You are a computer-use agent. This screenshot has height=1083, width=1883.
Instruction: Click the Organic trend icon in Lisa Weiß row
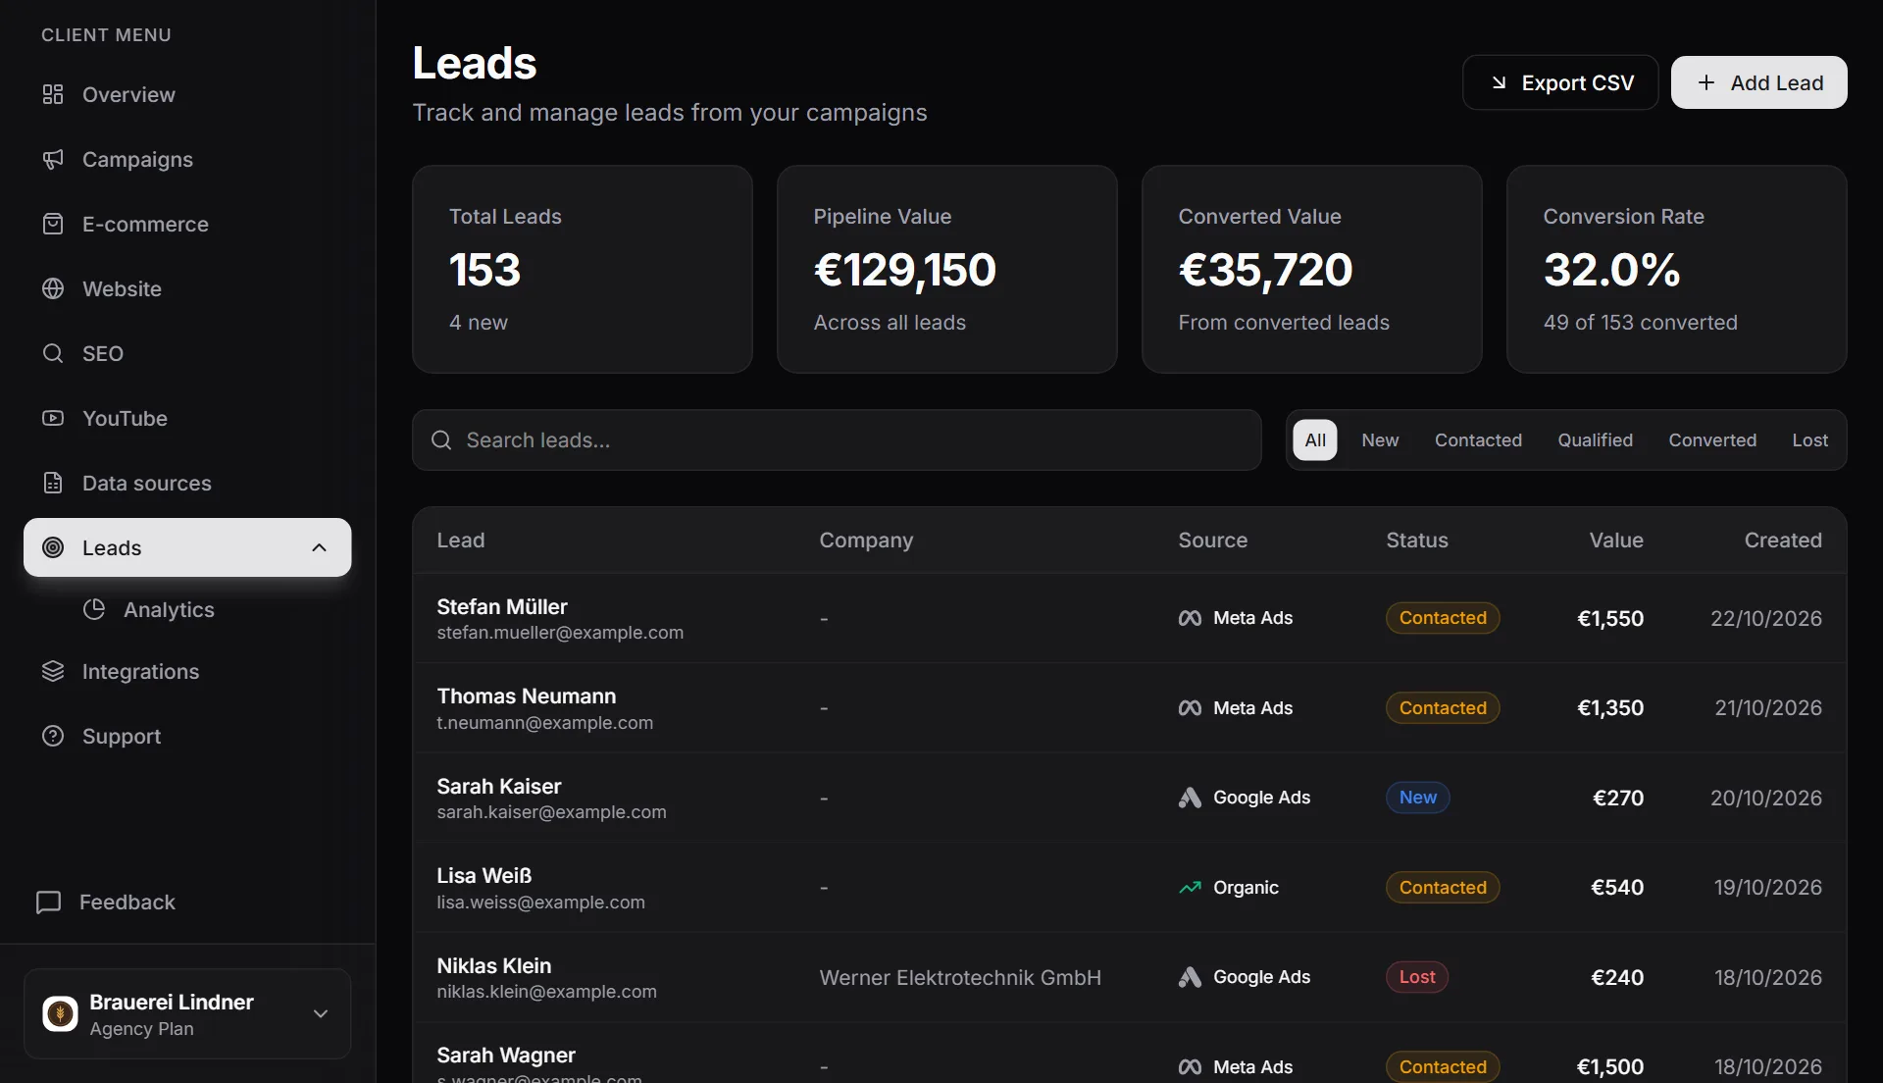[1190, 888]
